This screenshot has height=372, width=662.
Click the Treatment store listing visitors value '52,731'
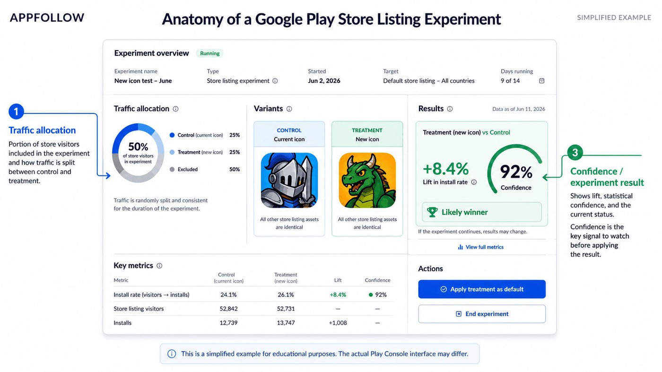pyautogui.click(x=286, y=309)
